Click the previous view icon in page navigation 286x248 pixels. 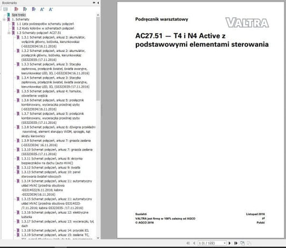point(243,243)
